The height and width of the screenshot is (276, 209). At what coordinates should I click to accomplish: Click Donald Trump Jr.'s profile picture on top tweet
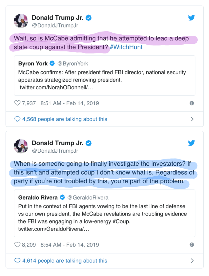pyautogui.click(x=21, y=21)
